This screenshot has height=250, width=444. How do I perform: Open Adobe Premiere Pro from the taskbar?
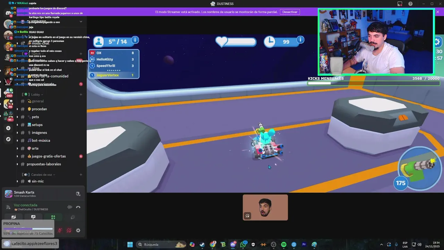click(304, 244)
